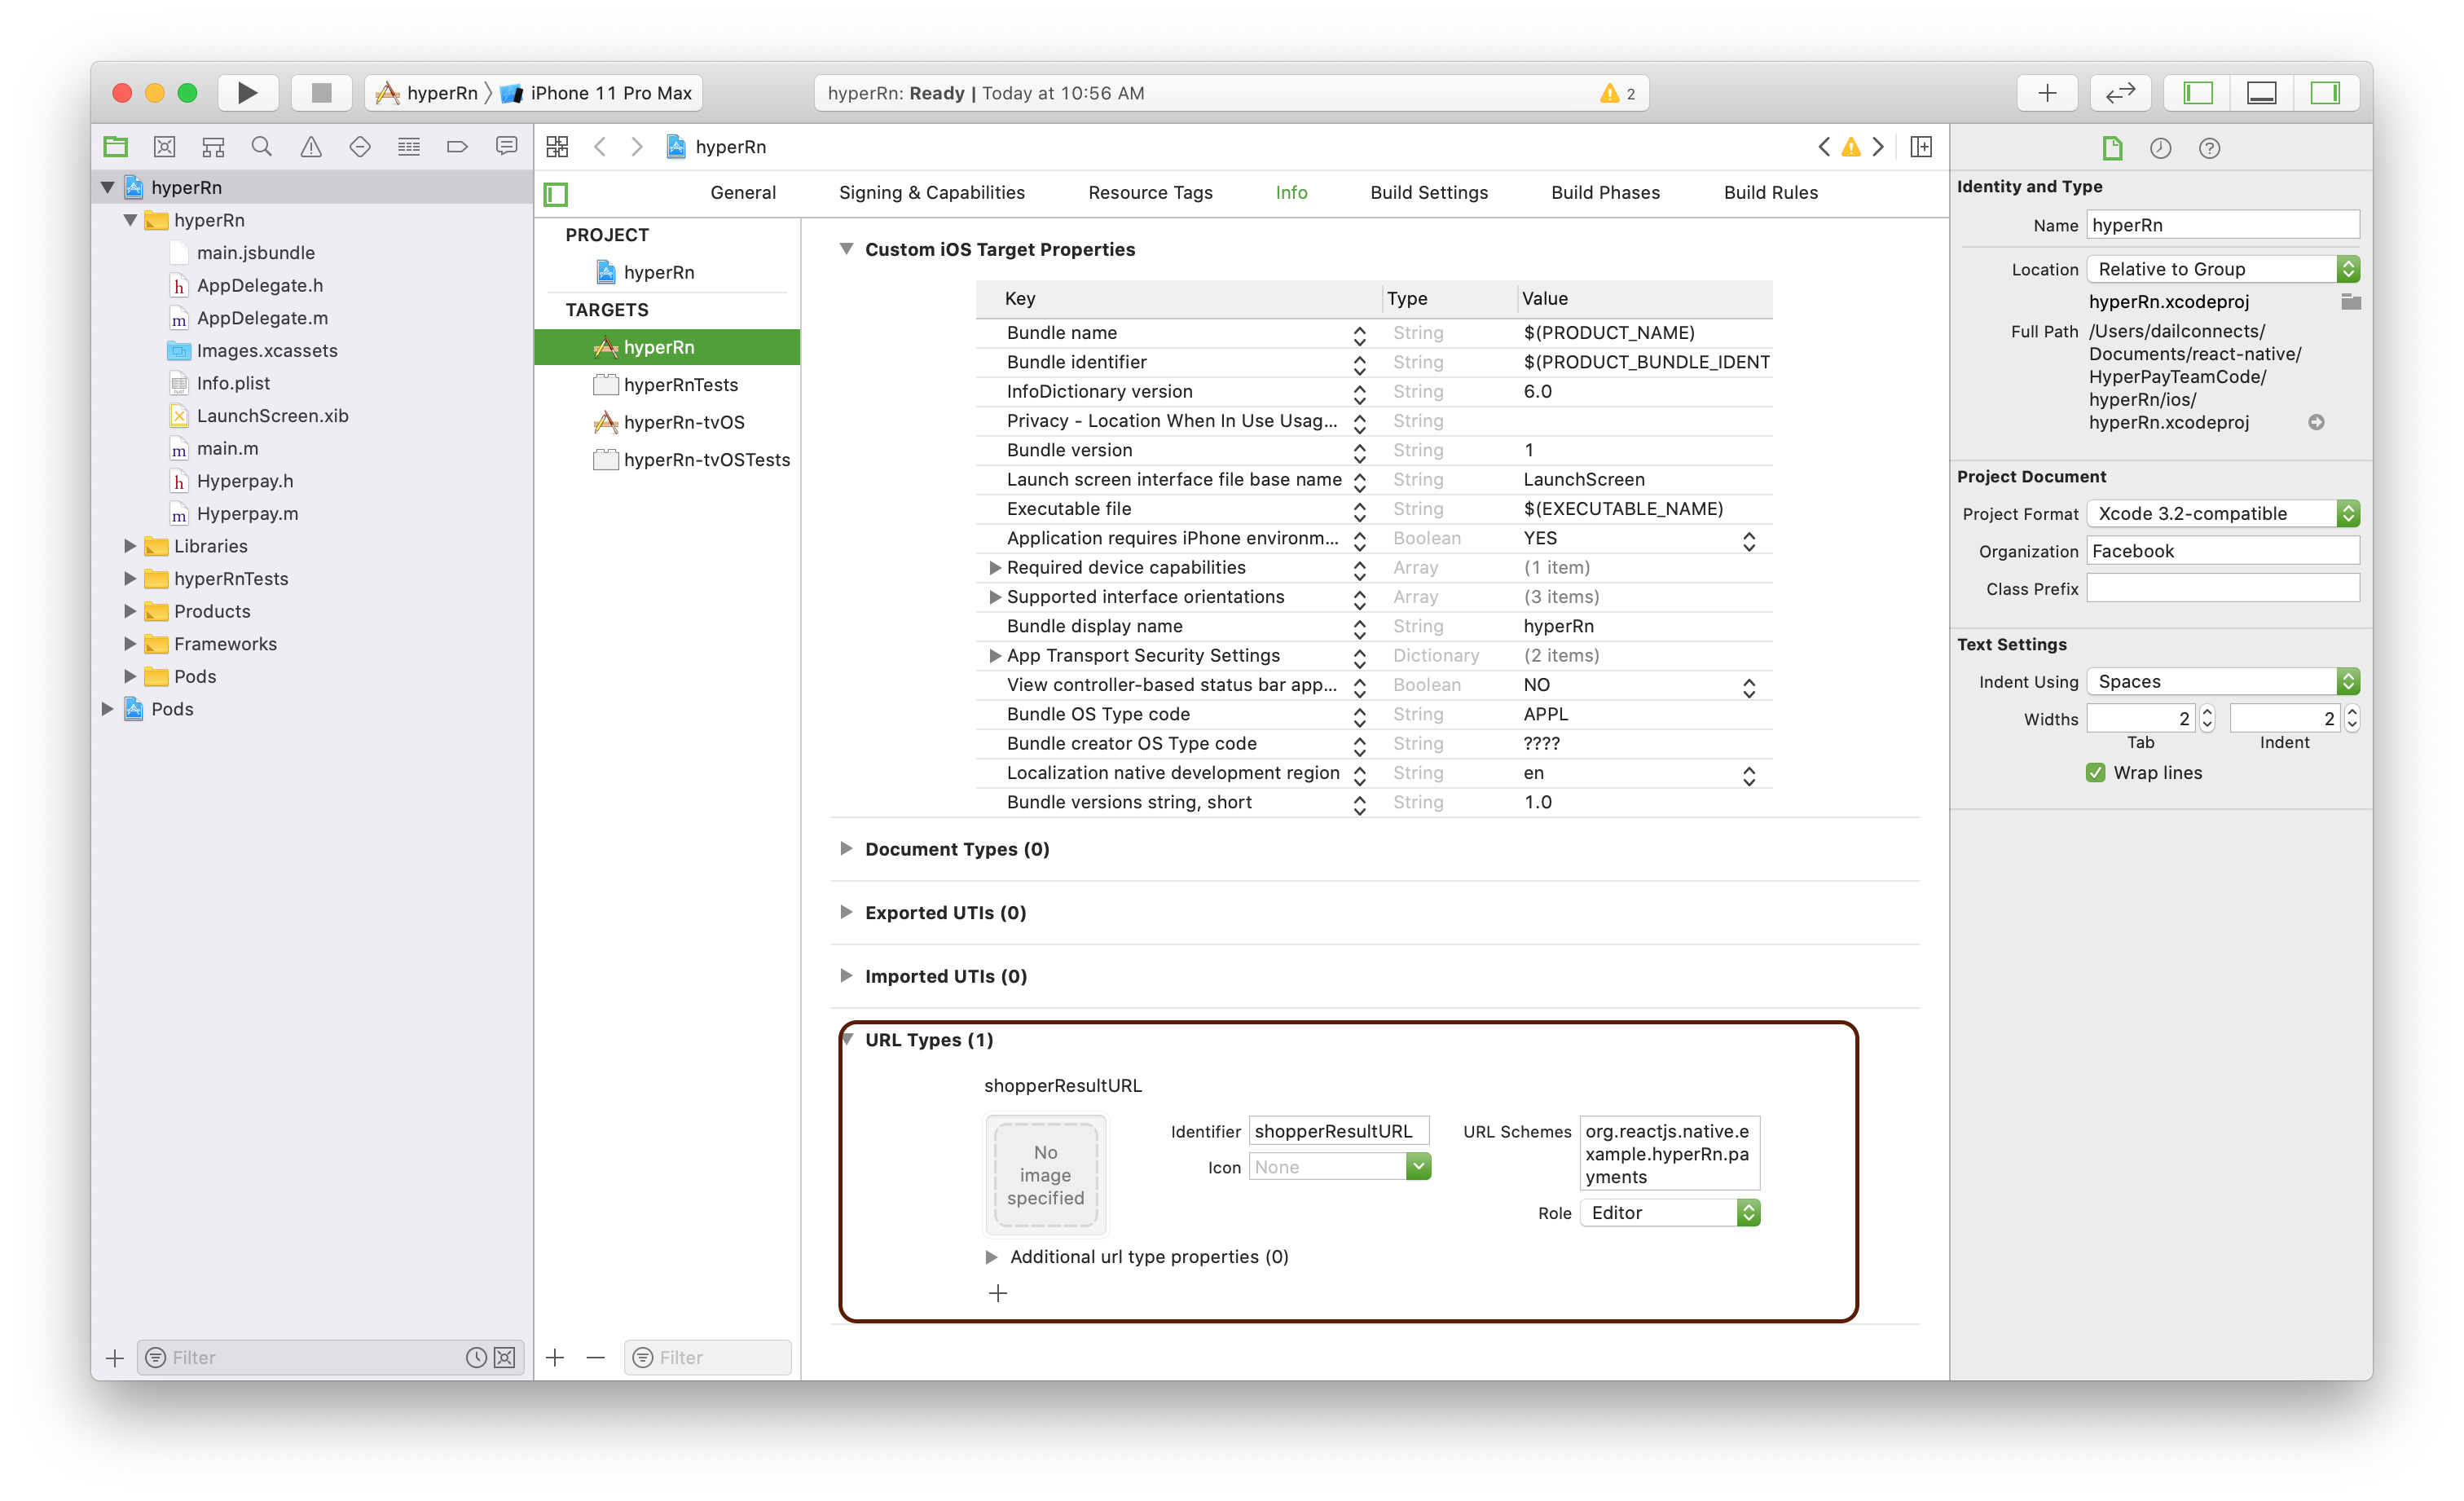Increase the Tab width stepper
2464x1501 pixels.
(2208, 712)
